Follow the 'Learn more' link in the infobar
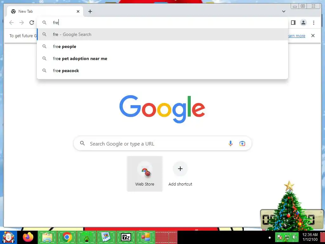 tap(297, 36)
